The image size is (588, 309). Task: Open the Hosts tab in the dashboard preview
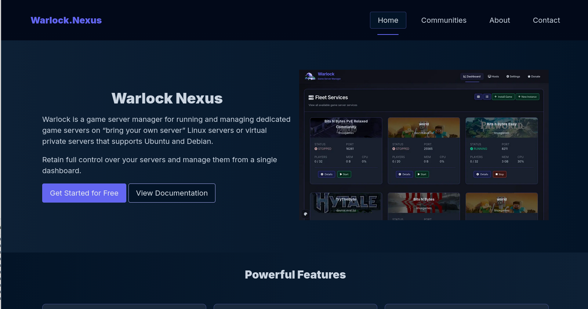point(493,77)
